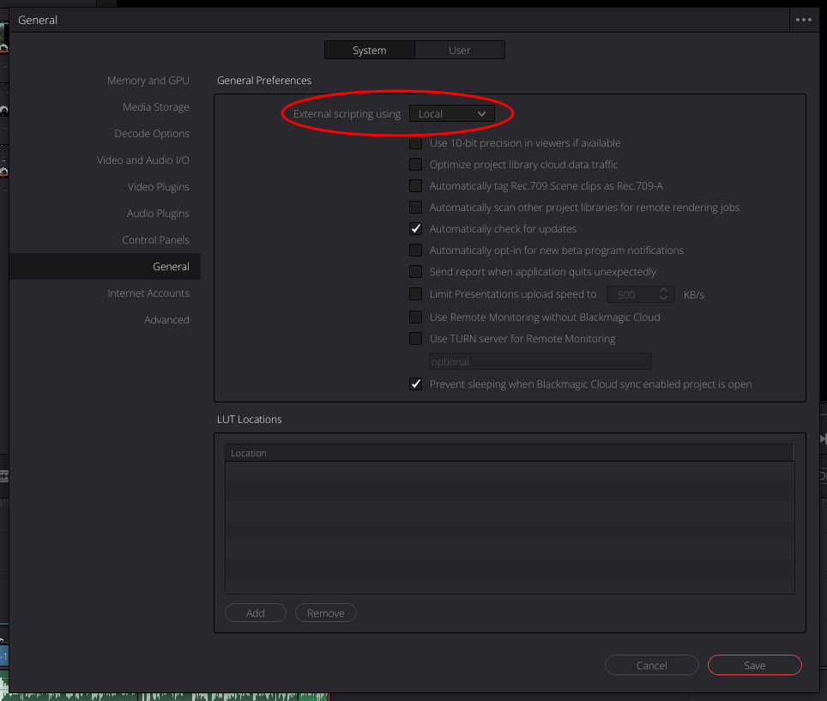Enable 10-bit precision in viewers
Image resolution: width=827 pixels, height=701 pixels.
(415, 143)
